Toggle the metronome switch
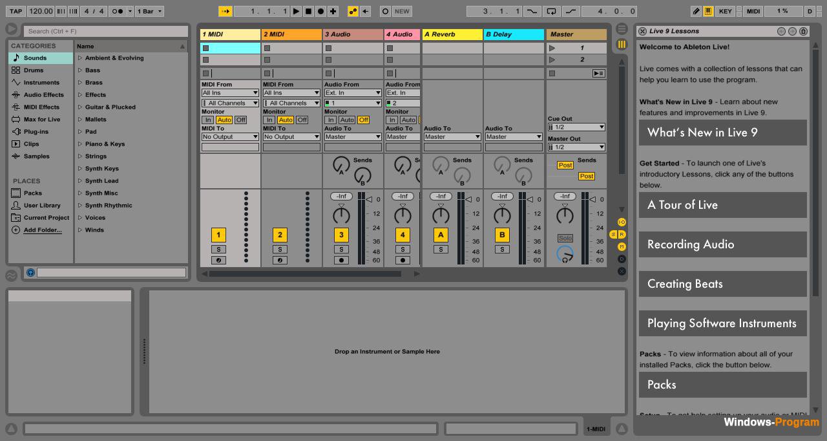 pyautogui.click(x=118, y=11)
